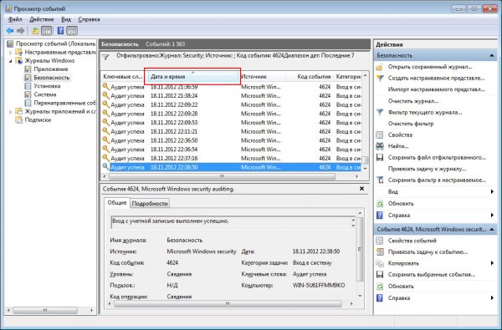Click the icon beside Сохранить фильтр в настраиваемое
Screen dimensions: 502x330
pos(380,180)
